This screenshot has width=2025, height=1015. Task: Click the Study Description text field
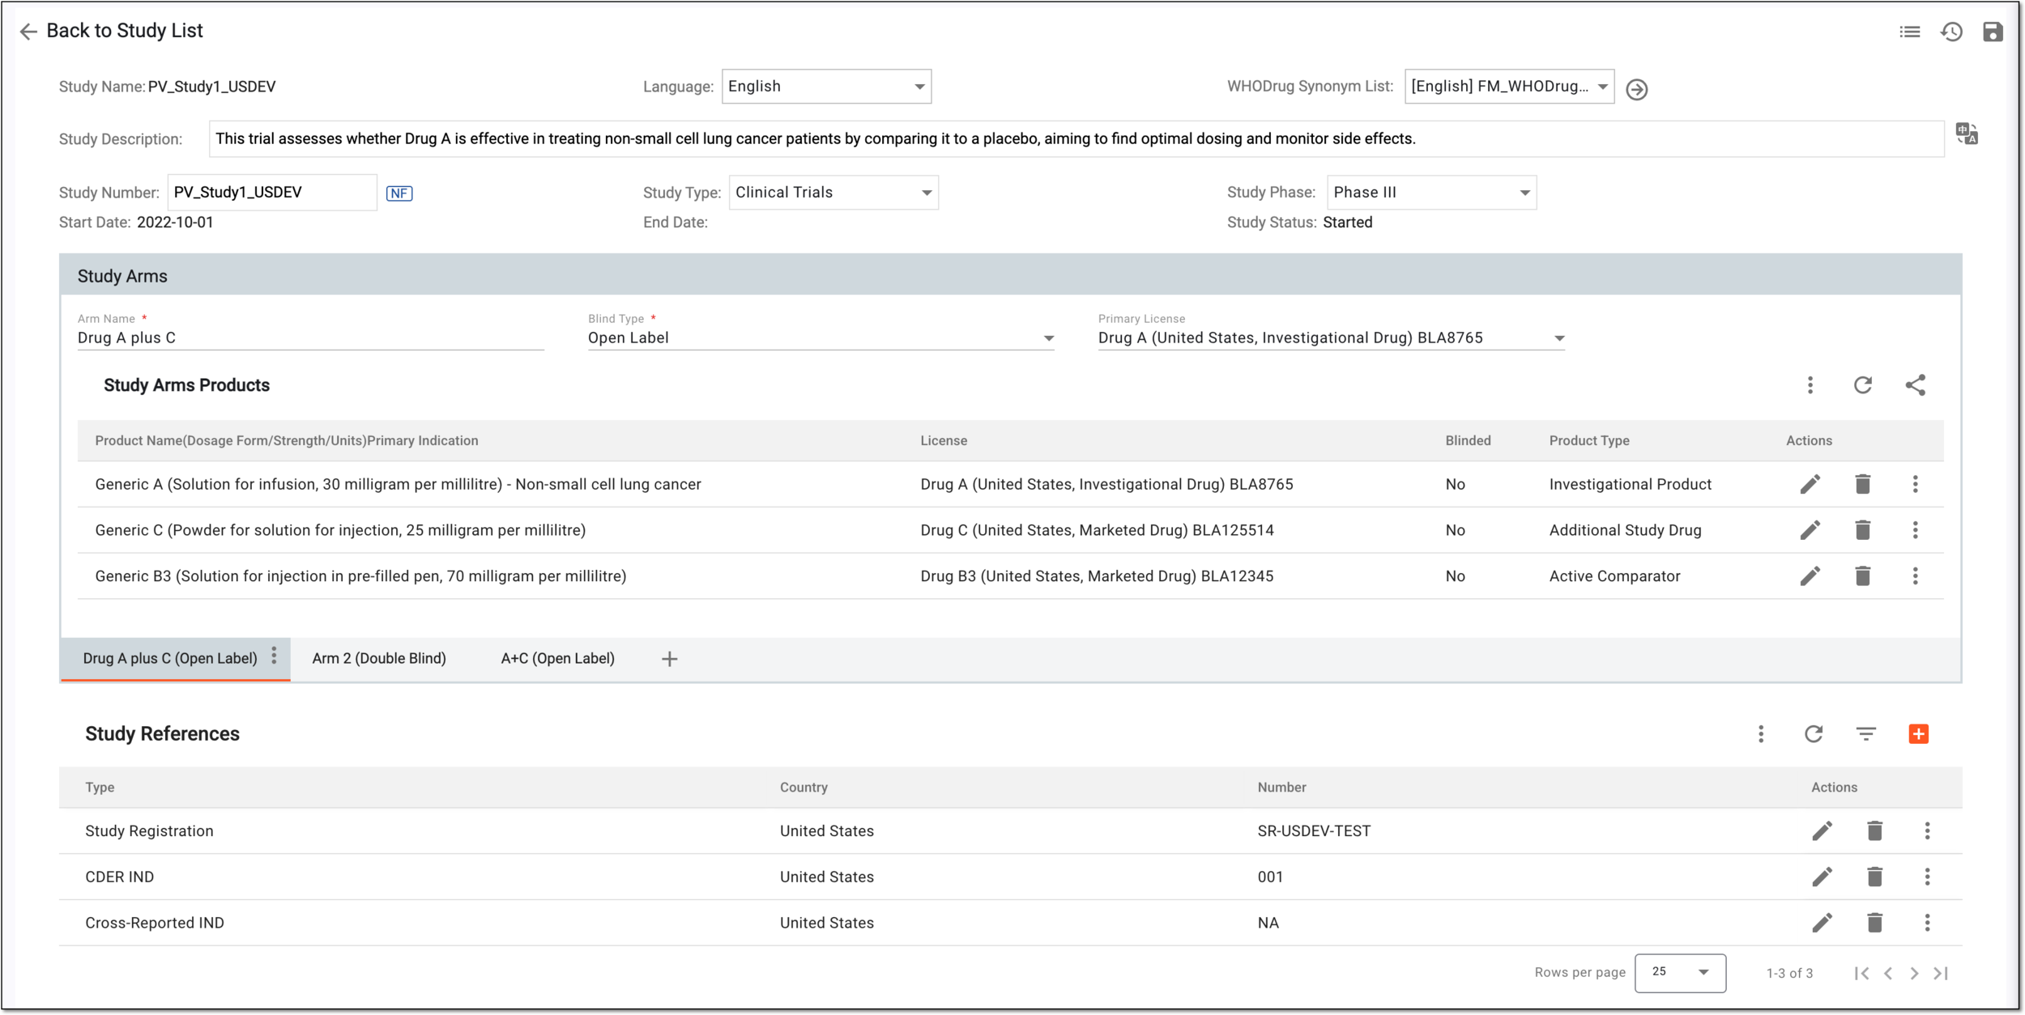point(1076,139)
